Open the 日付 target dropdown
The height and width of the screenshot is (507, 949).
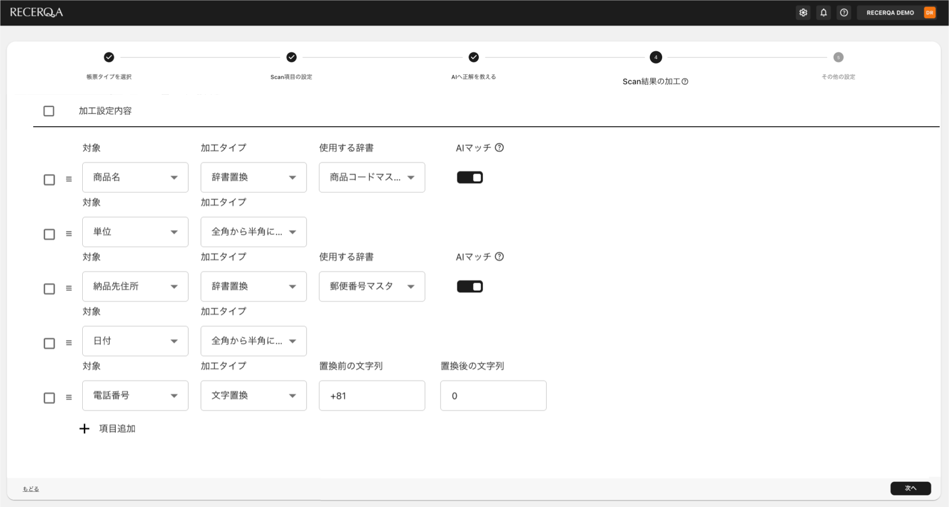(135, 341)
